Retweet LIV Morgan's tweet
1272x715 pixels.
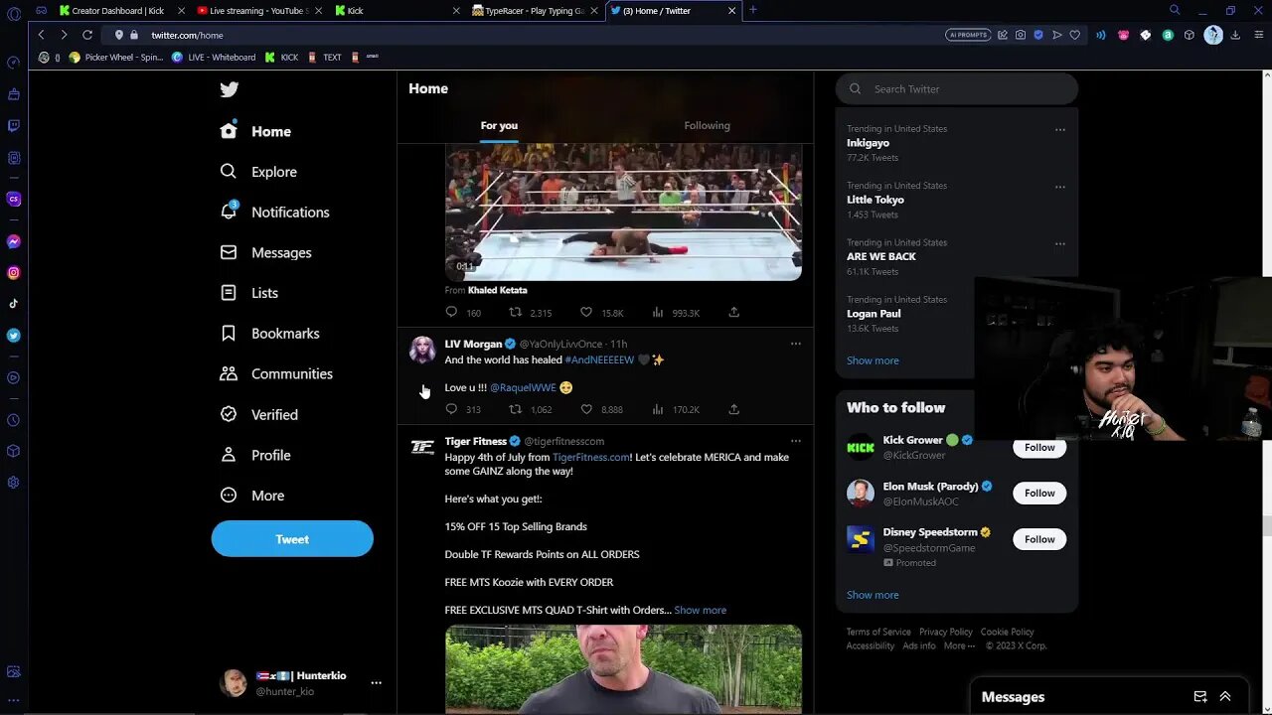pos(516,409)
